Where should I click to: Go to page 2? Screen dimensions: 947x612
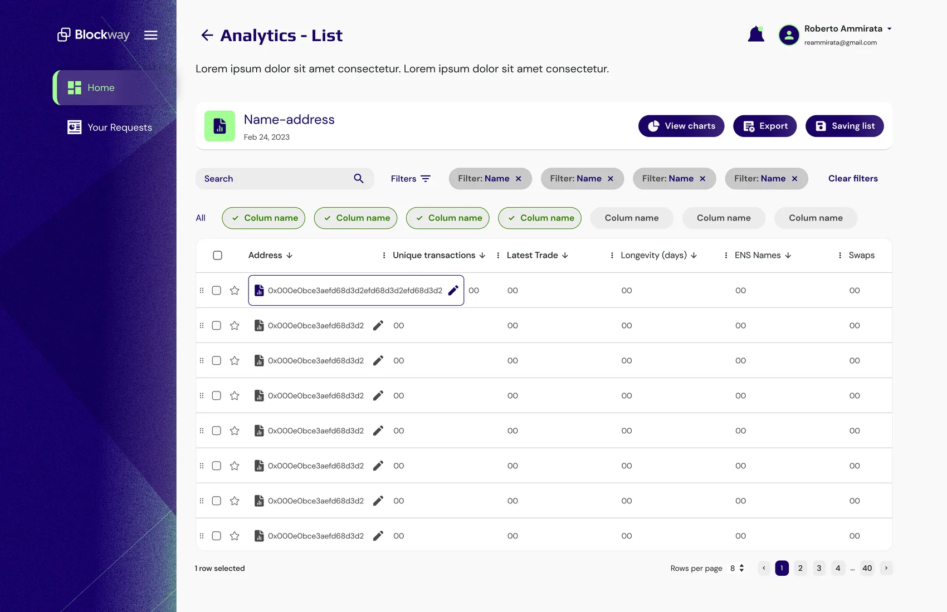tap(800, 569)
